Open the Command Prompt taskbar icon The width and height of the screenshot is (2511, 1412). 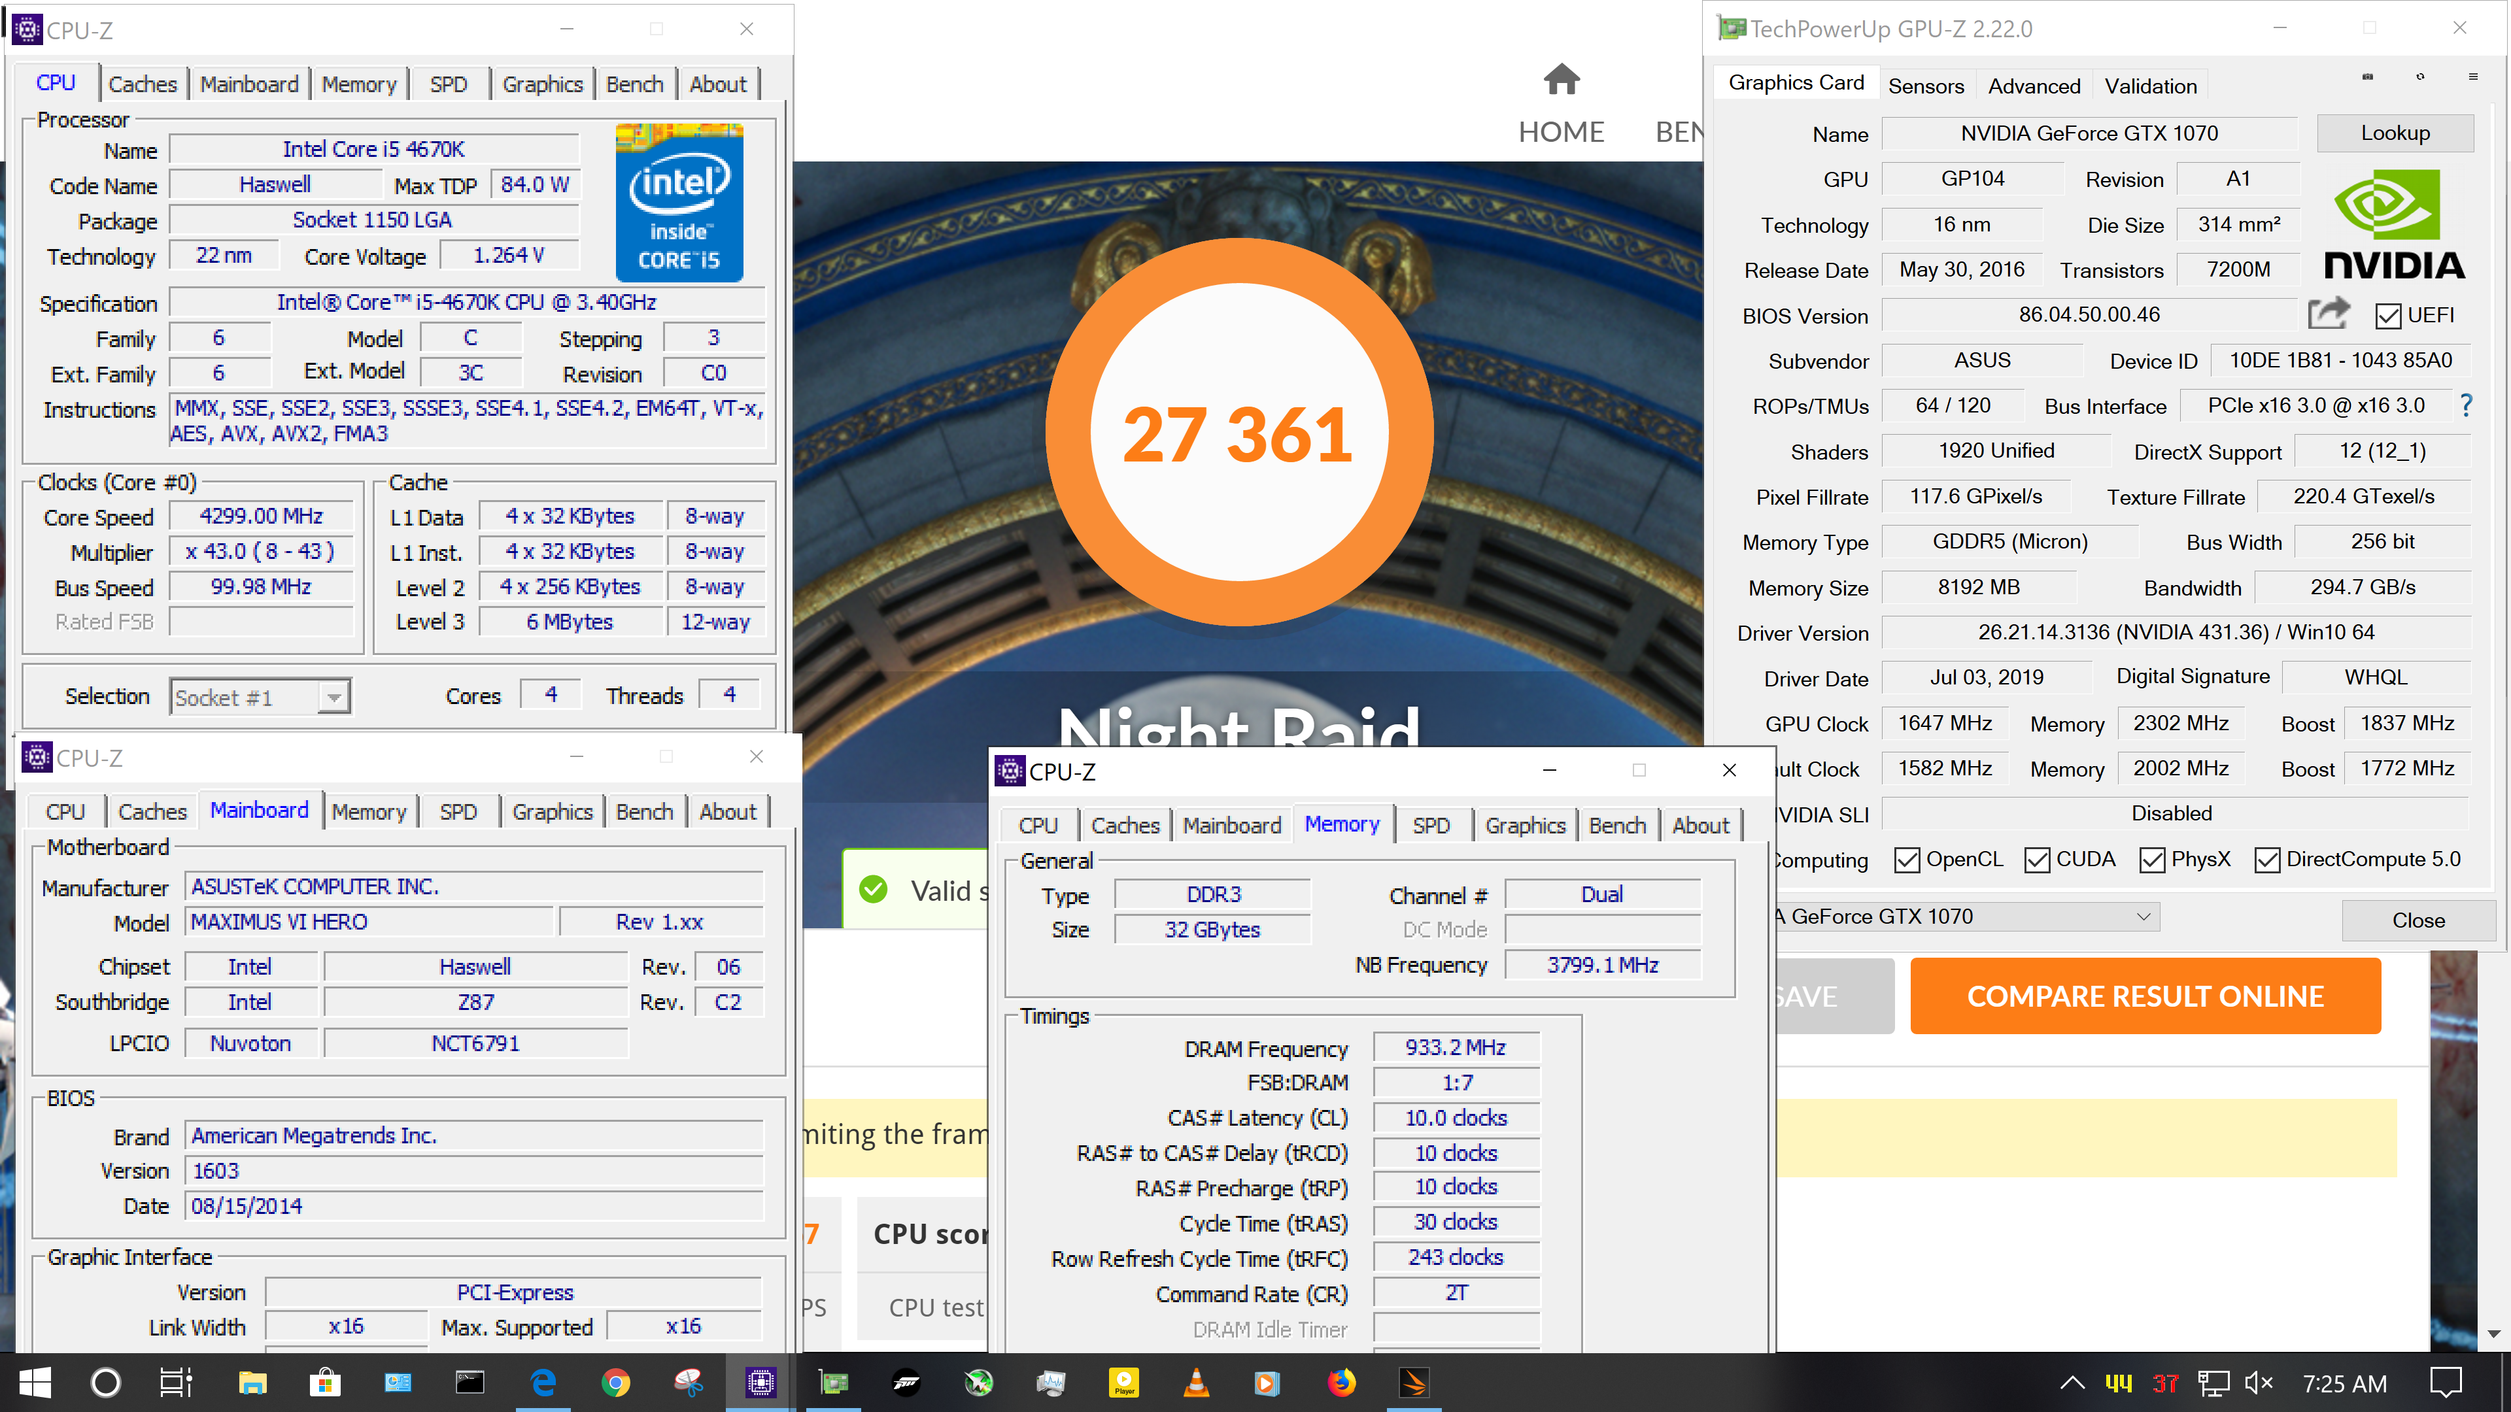470,1383
